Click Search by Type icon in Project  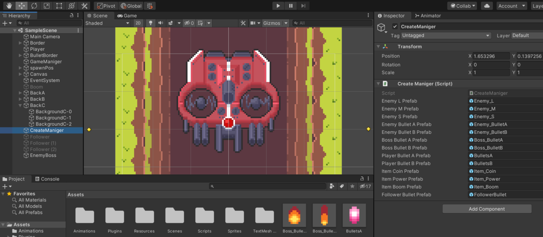tap(332, 186)
